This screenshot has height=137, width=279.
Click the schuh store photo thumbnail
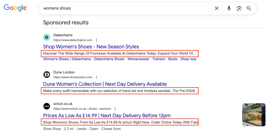pos(254,115)
